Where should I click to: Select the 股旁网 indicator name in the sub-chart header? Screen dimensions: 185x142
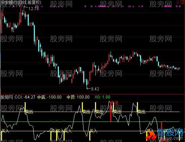[7, 97]
